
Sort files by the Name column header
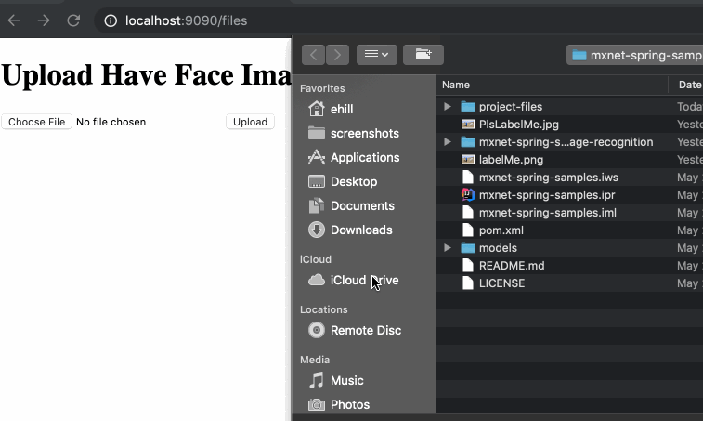pyautogui.click(x=552, y=85)
